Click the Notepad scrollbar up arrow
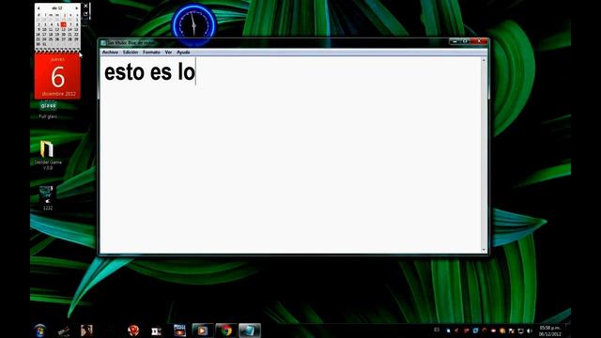Screen dimensions: 601x338 pos(484,60)
